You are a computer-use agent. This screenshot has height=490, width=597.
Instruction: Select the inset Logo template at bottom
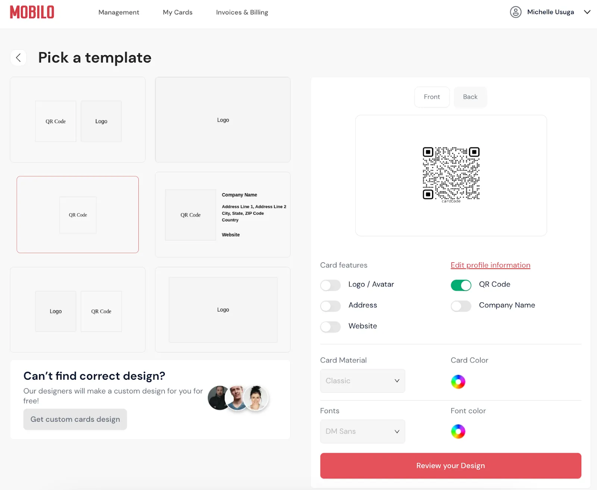(x=223, y=310)
